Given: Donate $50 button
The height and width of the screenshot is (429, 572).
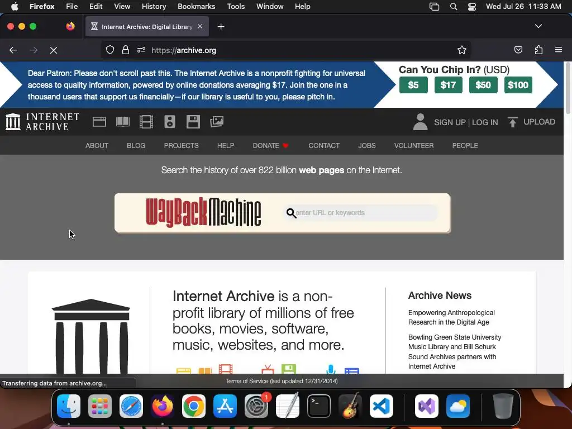Looking at the screenshot, I should pos(483,85).
